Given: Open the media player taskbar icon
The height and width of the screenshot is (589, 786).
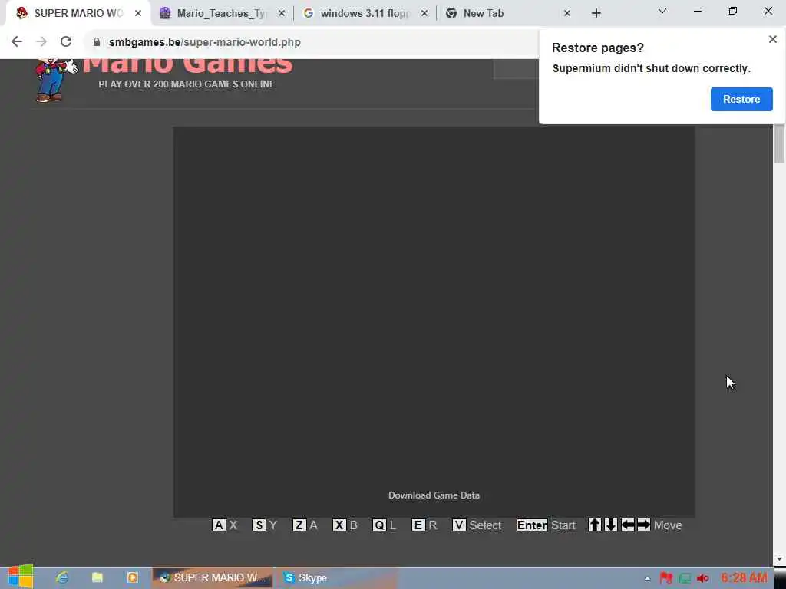Looking at the screenshot, I should click(132, 577).
